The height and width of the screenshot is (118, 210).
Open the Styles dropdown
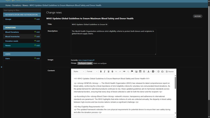coord(79,72)
